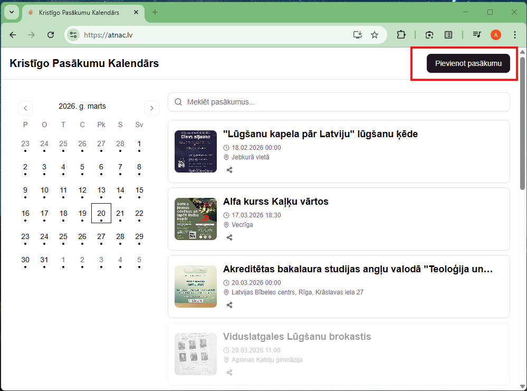This screenshot has height=391, width=527.
Task: Go to previous month in calendar
Action: tap(25, 108)
